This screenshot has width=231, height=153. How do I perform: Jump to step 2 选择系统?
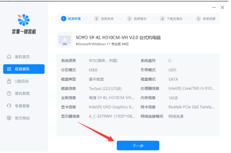pos(104,19)
